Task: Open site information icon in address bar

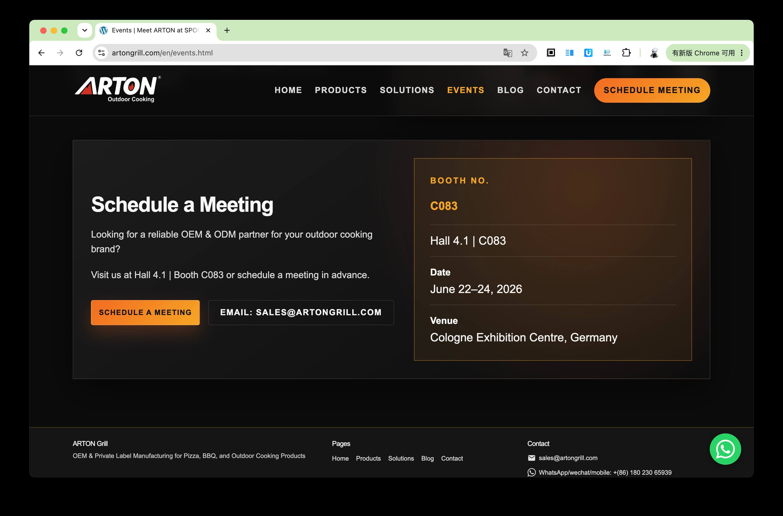Action: pos(102,53)
